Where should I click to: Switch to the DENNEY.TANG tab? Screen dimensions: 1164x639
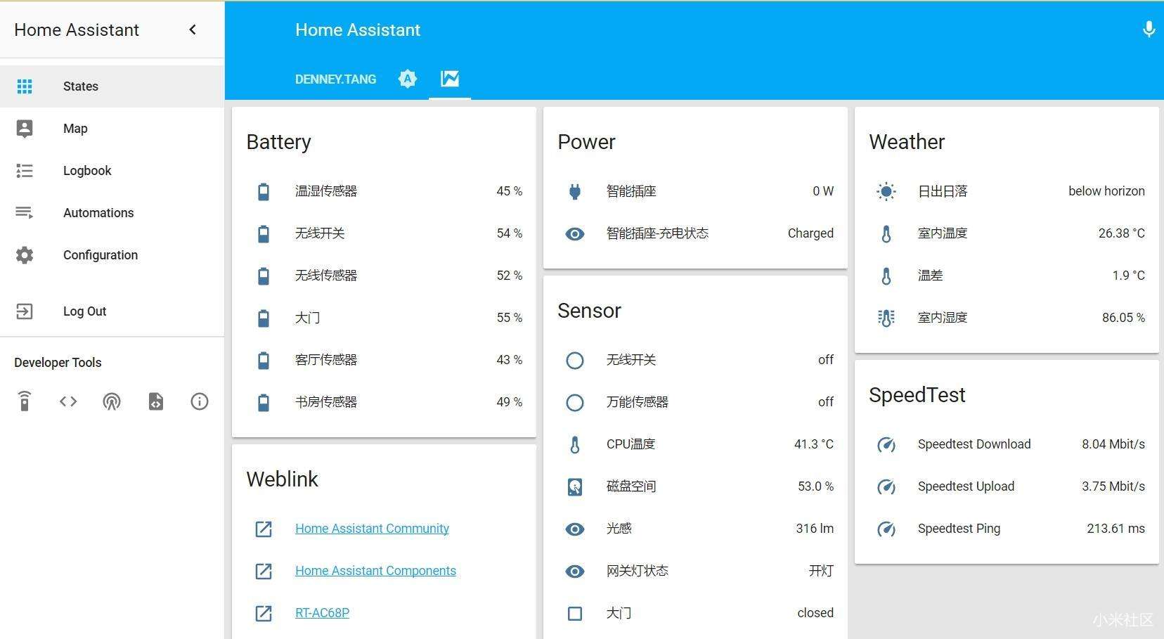point(335,79)
